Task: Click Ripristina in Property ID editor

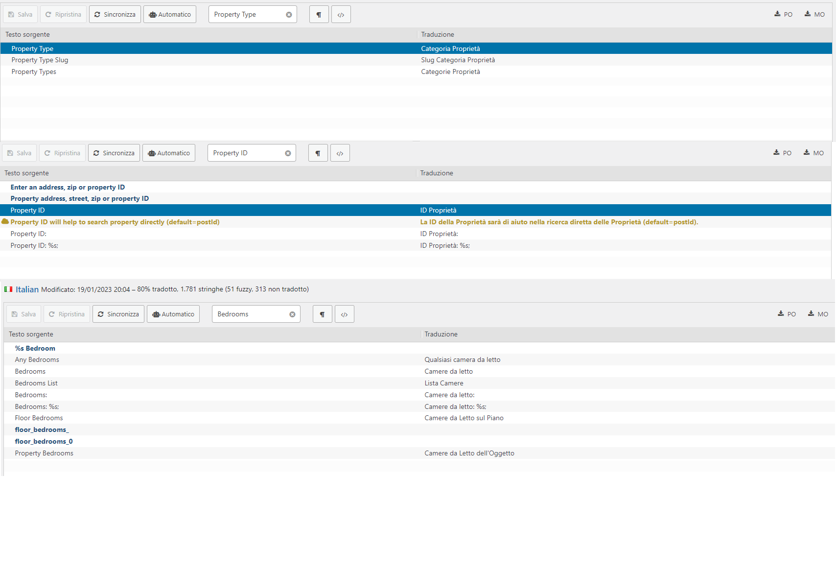Action: (x=63, y=153)
